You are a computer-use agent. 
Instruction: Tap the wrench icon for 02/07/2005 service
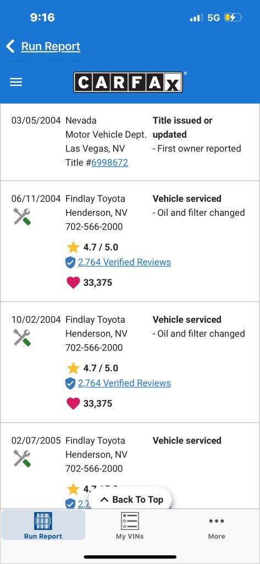tap(22, 458)
